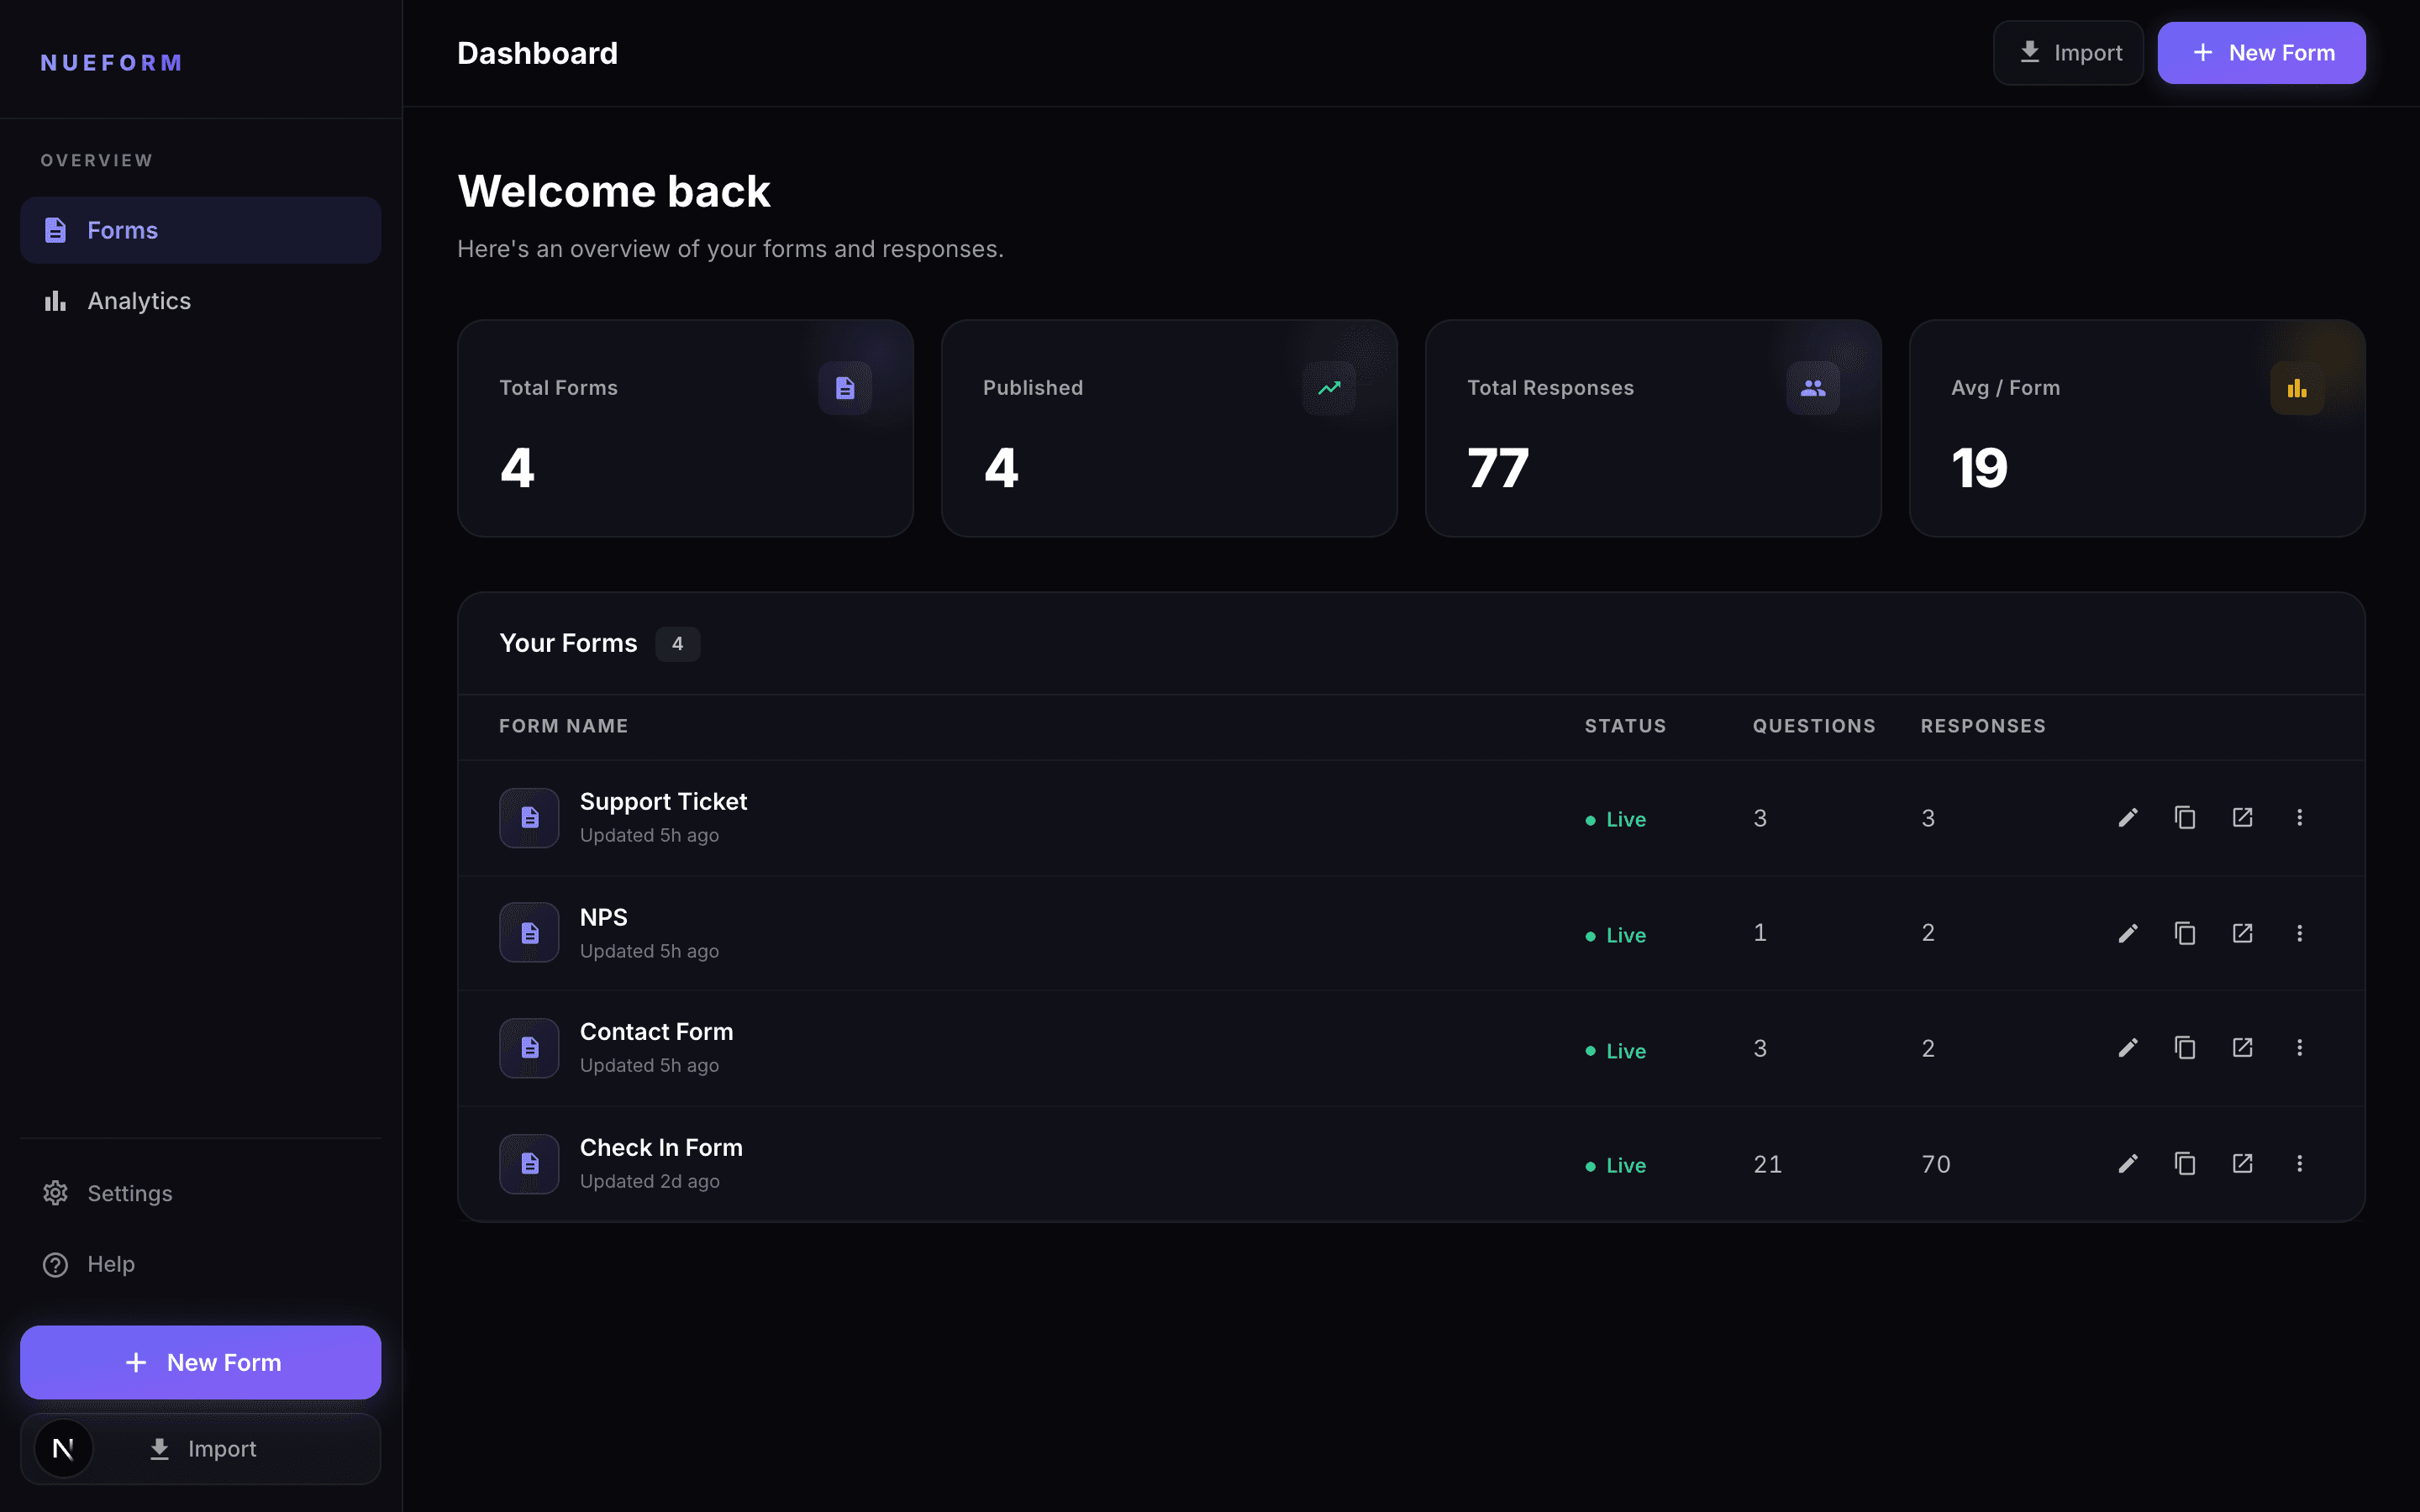
Task: Open the Support Ticket form externally
Action: pyautogui.click(x=2242, y=817)
